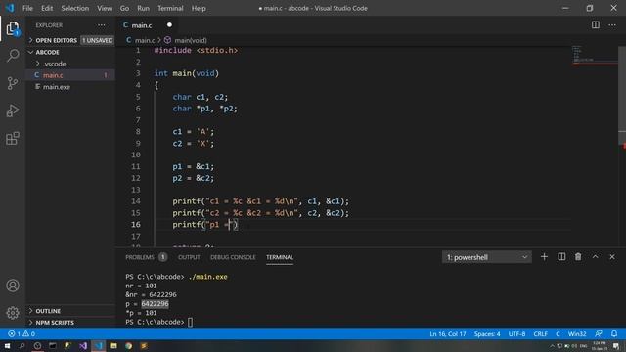Image resolution: width=626 pixels, height=352 pixels.
Task: Open the editor More Actions ellipsis
Action: 612,25
